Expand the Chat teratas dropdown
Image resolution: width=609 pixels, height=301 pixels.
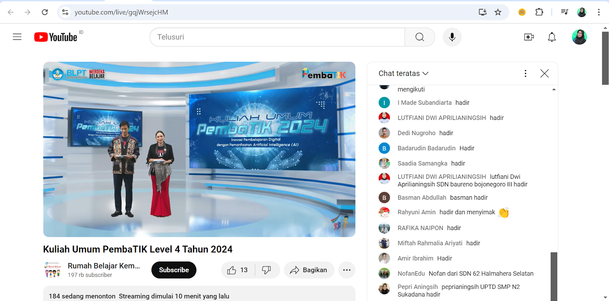pos(403,73)
